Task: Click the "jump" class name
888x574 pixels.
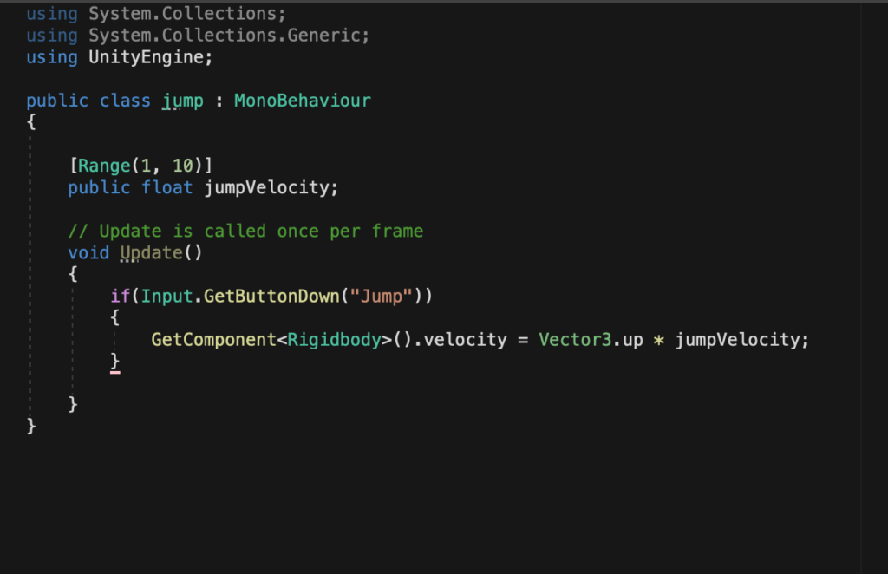Action: (x=182, y=101)
